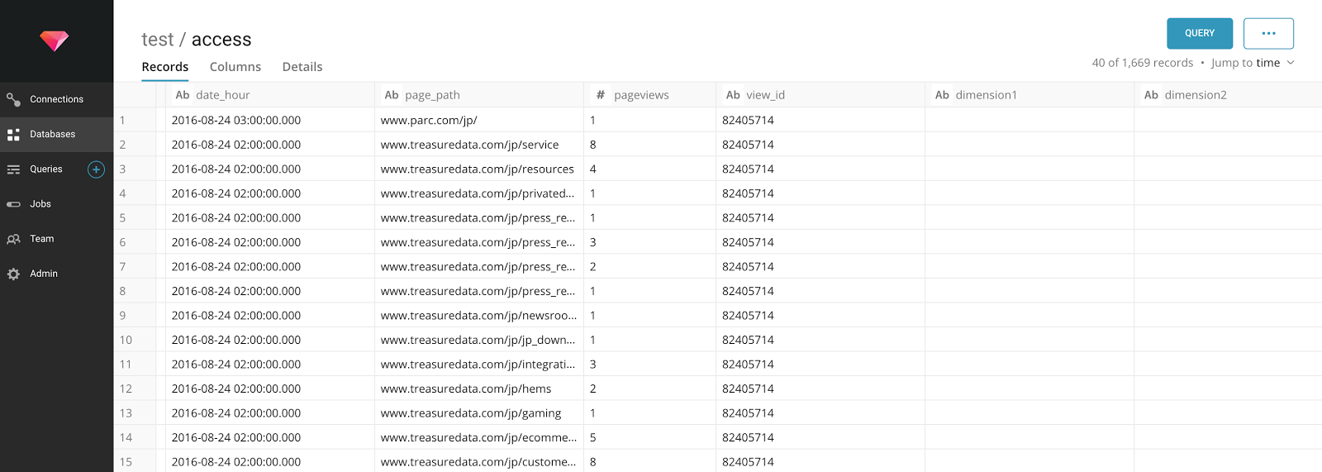This screenshot has height=472, width=1322.
Task: Select the www.treasuredata.com/jp/jp_down... cell
Action: point(479,340)
